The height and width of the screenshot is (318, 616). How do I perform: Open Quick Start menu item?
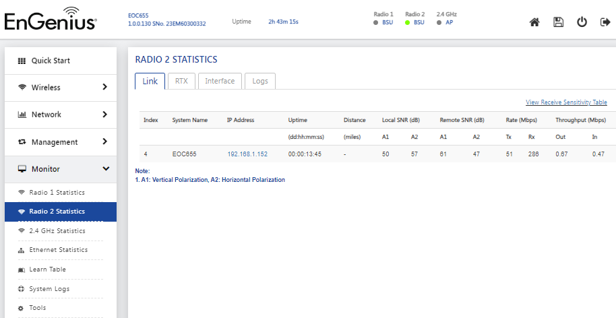[61, 61]
